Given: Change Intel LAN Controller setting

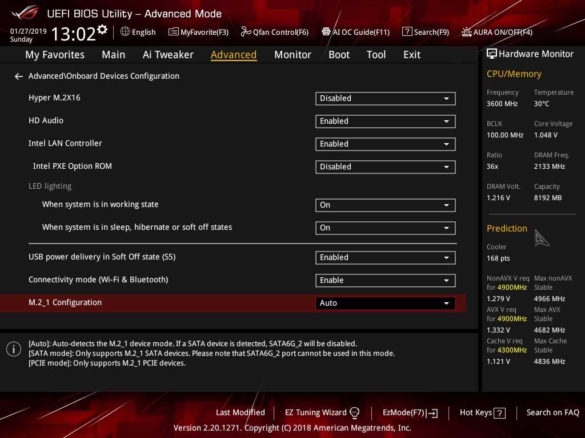Looking at the screenshot, I should pos(385,144).
